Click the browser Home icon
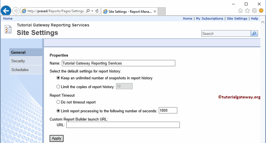This screenshot has height=143, width=266. [x=240, y=11]
